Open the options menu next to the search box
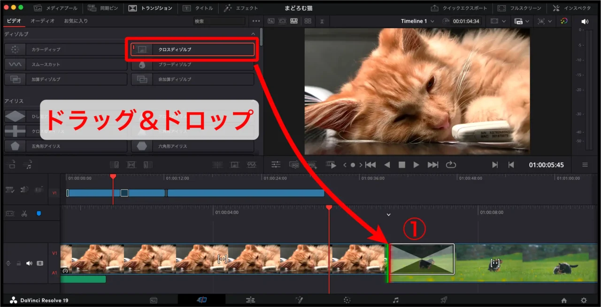Screen dimensions: 601x307 click(256, 21)
